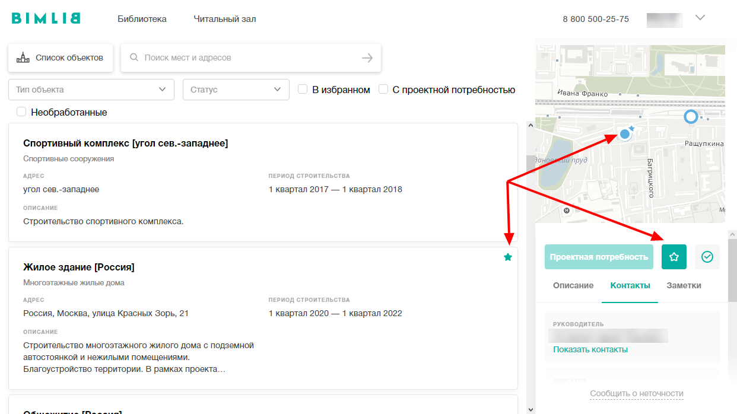Click Сообщить о неточности link
The width and height of the screenshot is (737, 414).
[637, 393]
